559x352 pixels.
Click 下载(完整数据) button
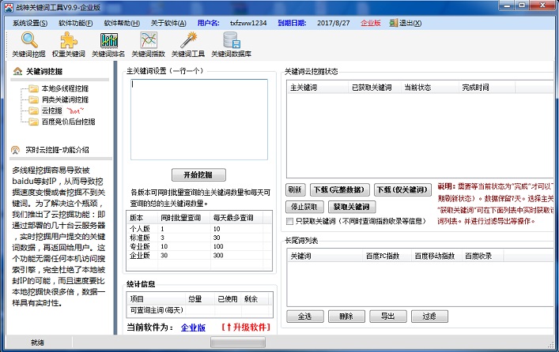tap(339, 189)
